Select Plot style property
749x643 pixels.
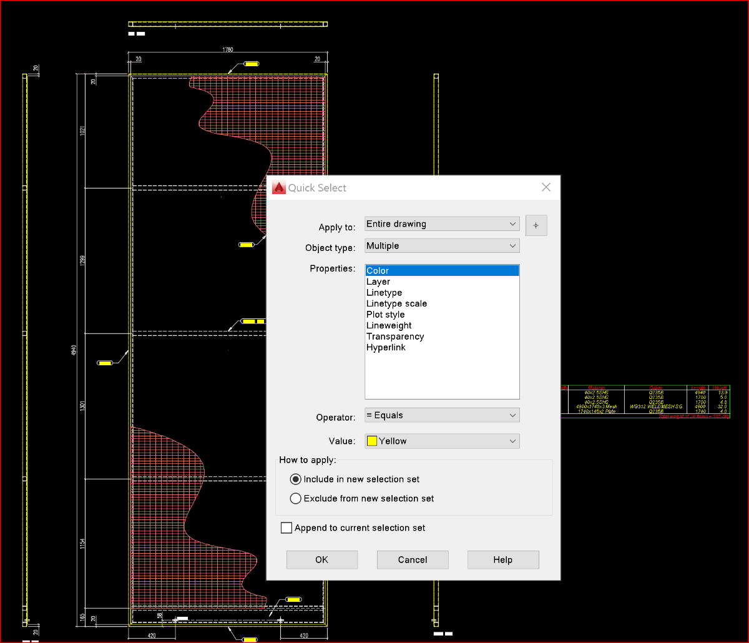385,315
